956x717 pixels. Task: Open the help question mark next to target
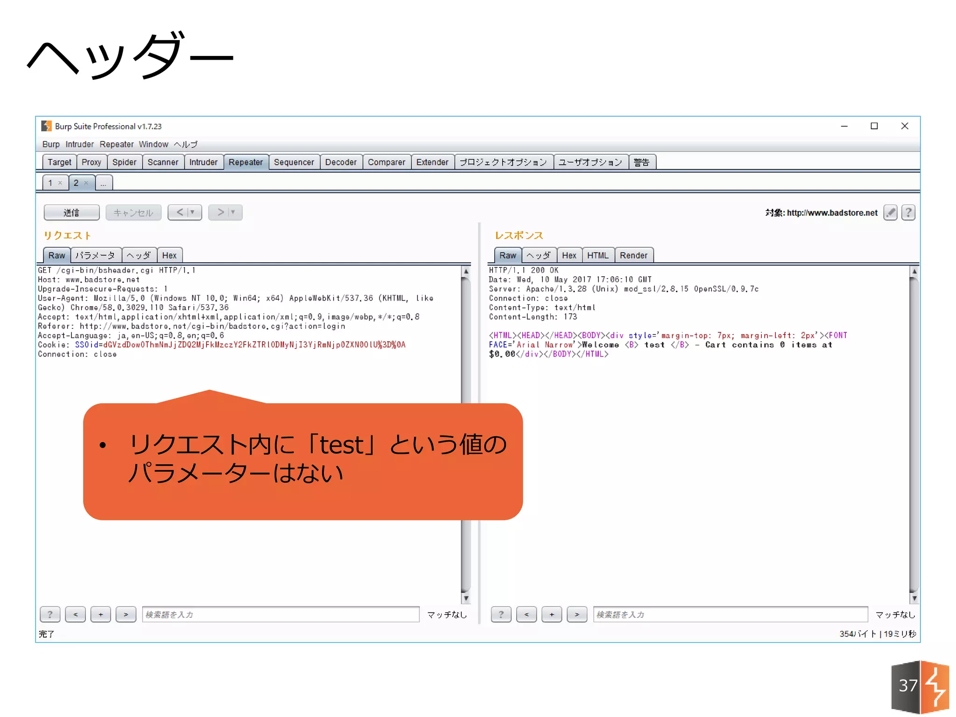[908, 213]
